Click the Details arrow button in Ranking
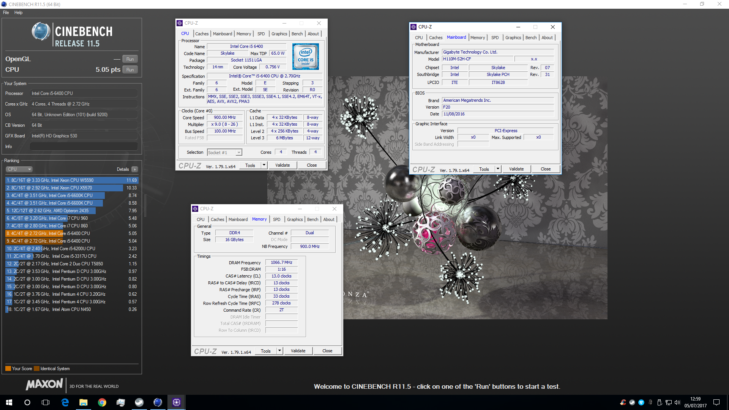This screenshot has height=410, width=729. click(135, 169)
